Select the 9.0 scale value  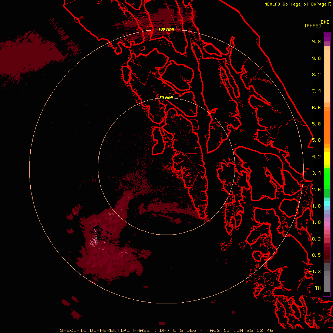pyautogui.click(x=316, y=58)
